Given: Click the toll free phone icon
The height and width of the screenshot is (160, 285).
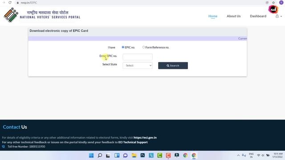Looking at the screenshot, I should tap(4, 147).
